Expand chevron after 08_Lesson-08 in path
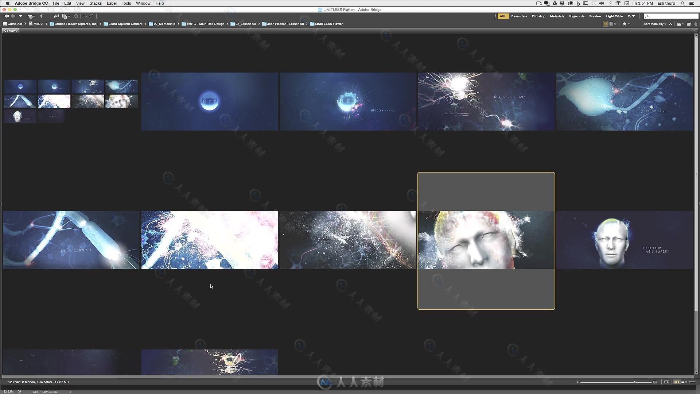 coord(259,24)
